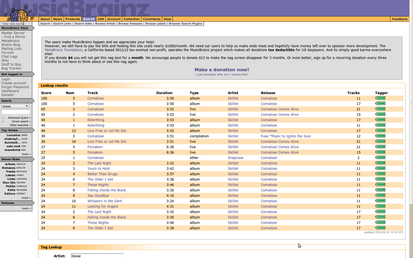The image size is (413, 258).
Task: Open the About menu
Action: [45, 19]
